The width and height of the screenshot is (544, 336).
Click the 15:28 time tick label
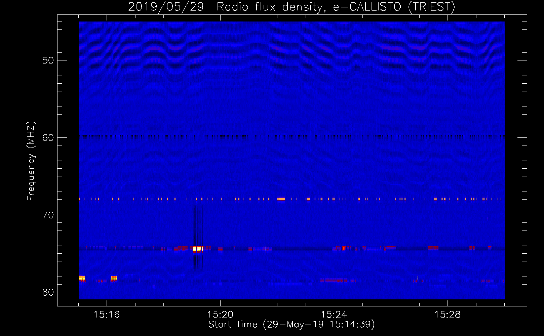(x=448, y=315)
